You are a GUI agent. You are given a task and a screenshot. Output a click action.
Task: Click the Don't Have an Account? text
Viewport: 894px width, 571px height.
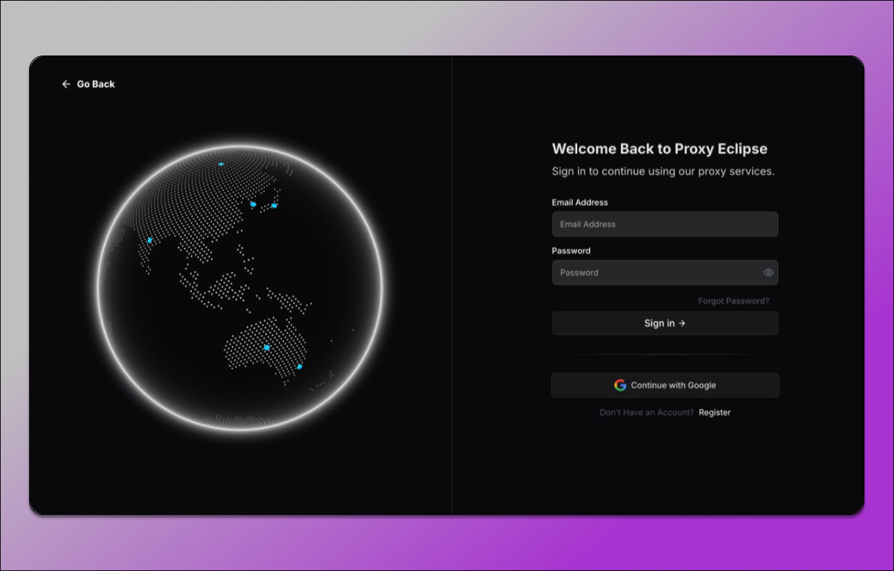[647, 412]
